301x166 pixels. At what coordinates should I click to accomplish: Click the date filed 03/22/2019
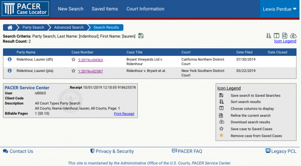[x=246, y=70]
